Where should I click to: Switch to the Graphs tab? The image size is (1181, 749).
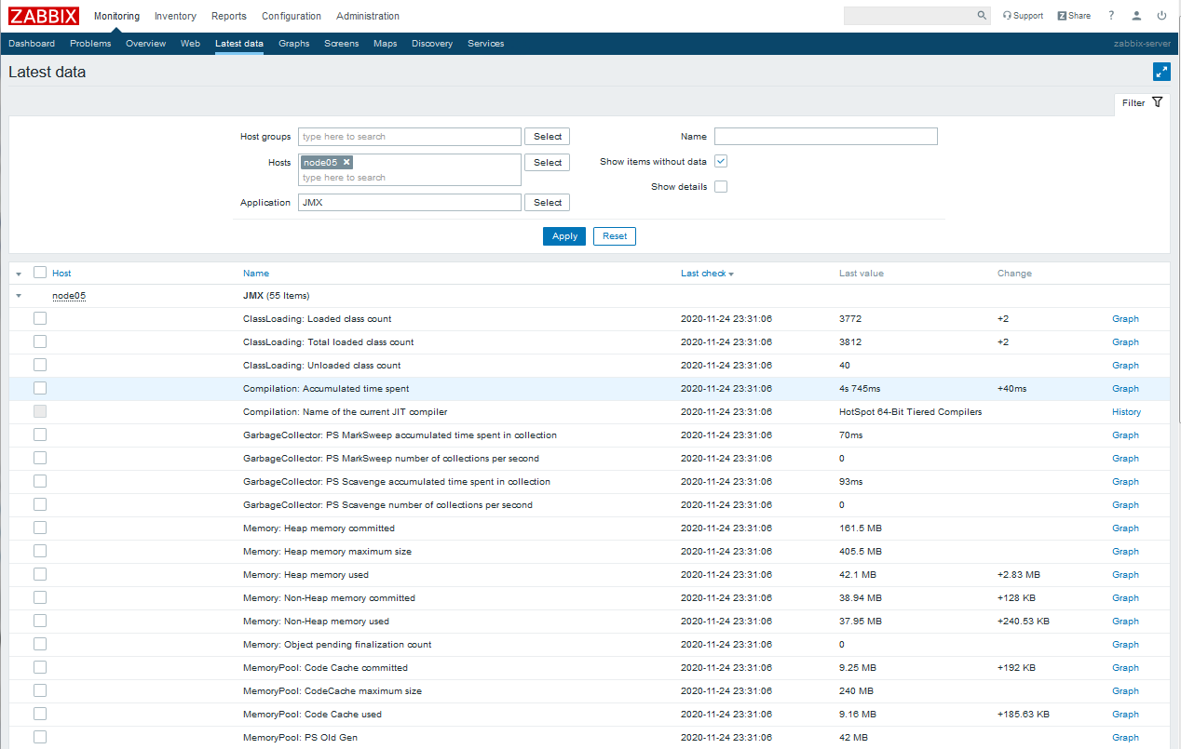[x=293, y=44]
